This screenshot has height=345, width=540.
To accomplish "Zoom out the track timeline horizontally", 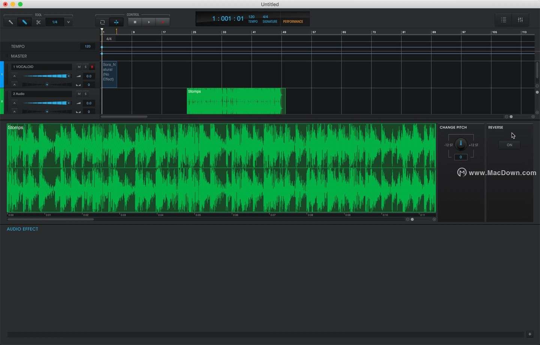I will pos(506,117).
